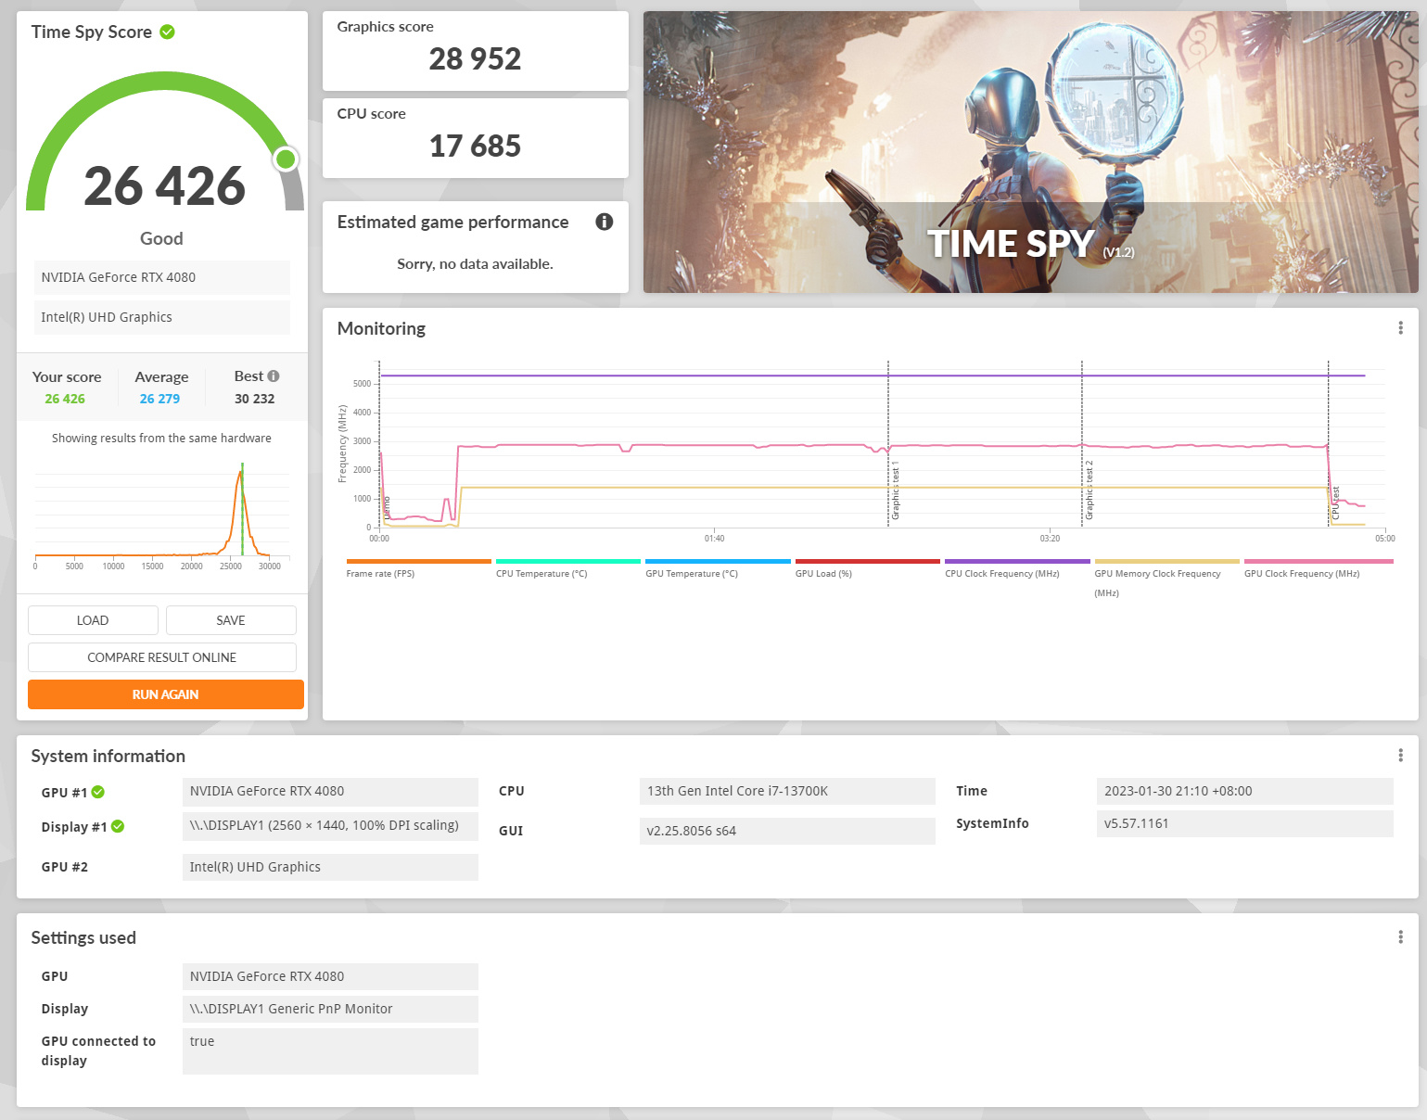Click the info icon beside Estimated game performance
Viewport: 1427px width, 1120px height.
(x=605, y=222)
